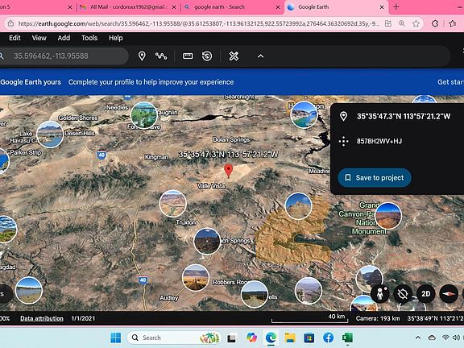Click the Get started link in blue banner

[450, 82]
